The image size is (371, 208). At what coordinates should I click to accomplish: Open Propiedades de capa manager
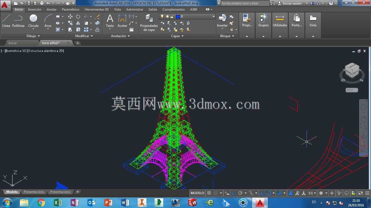[x=149, y=23]
